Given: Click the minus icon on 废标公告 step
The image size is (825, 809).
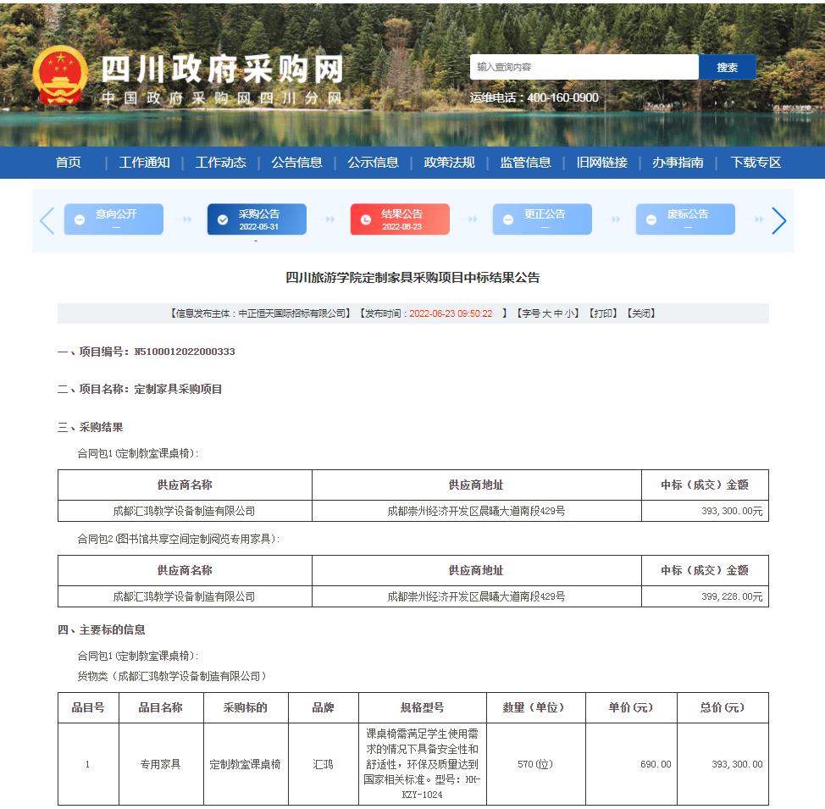Looking at the screenshot, I should click(651, 219).
